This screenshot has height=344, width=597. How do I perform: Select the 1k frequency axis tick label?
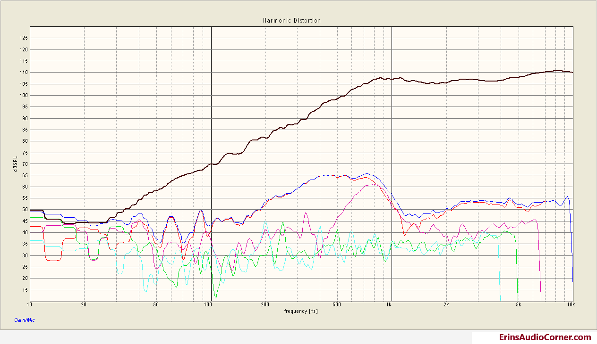click(x=388, y=305)
